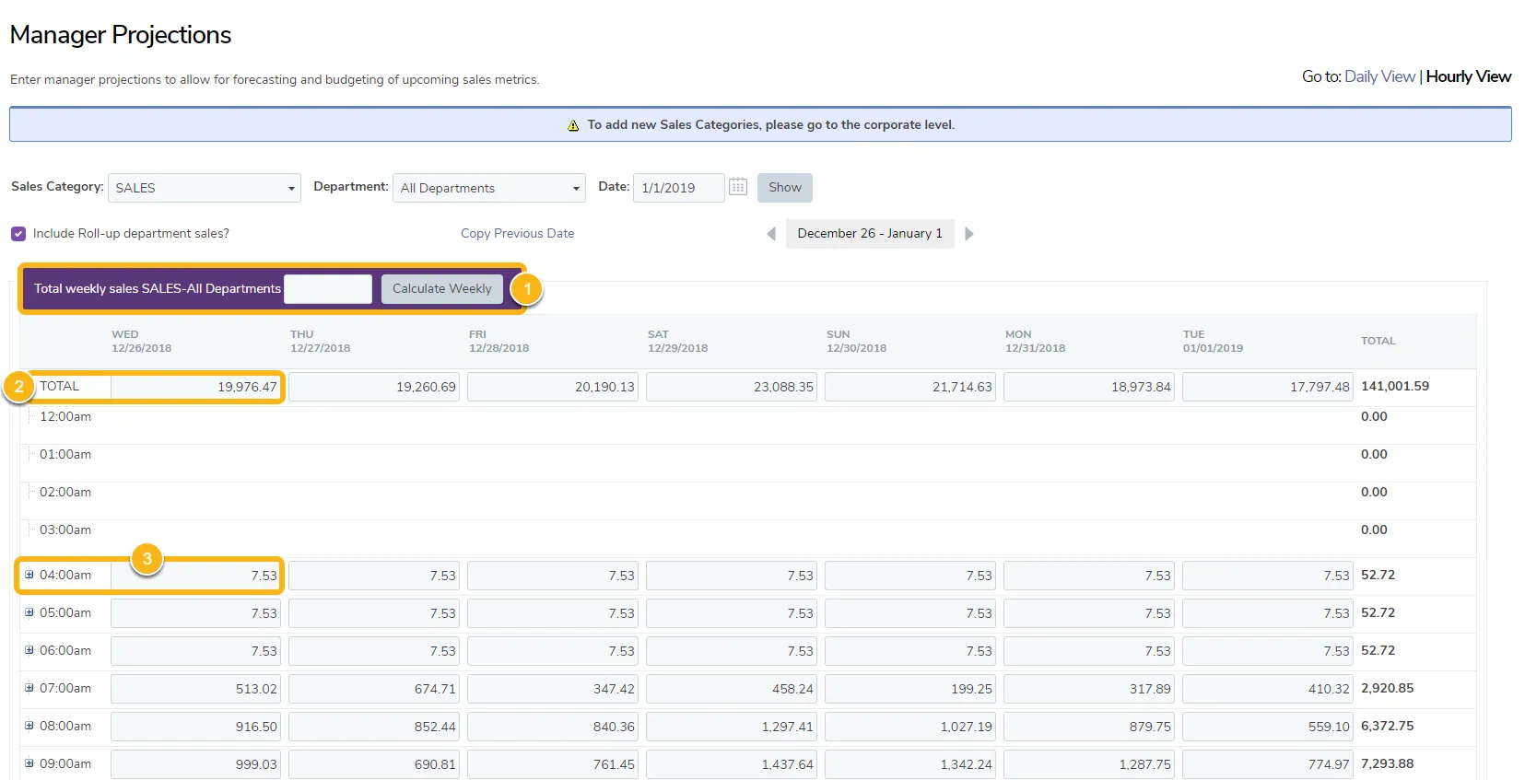Select Wednesday TOTAL field 19,976.47
This screenshot has width=1525, height=780.
tap(196, 387)
